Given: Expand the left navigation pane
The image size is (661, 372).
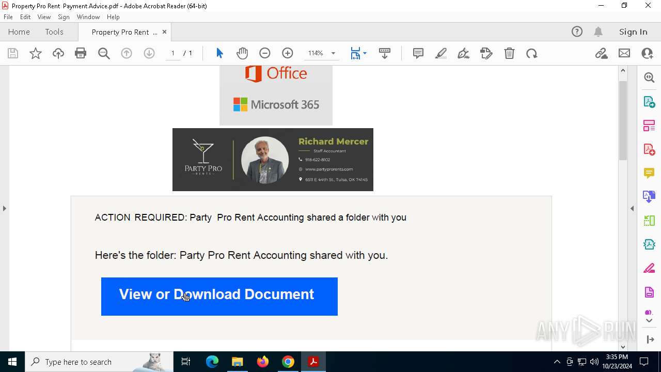Looking at the screenshot, I should click(4, 208).
